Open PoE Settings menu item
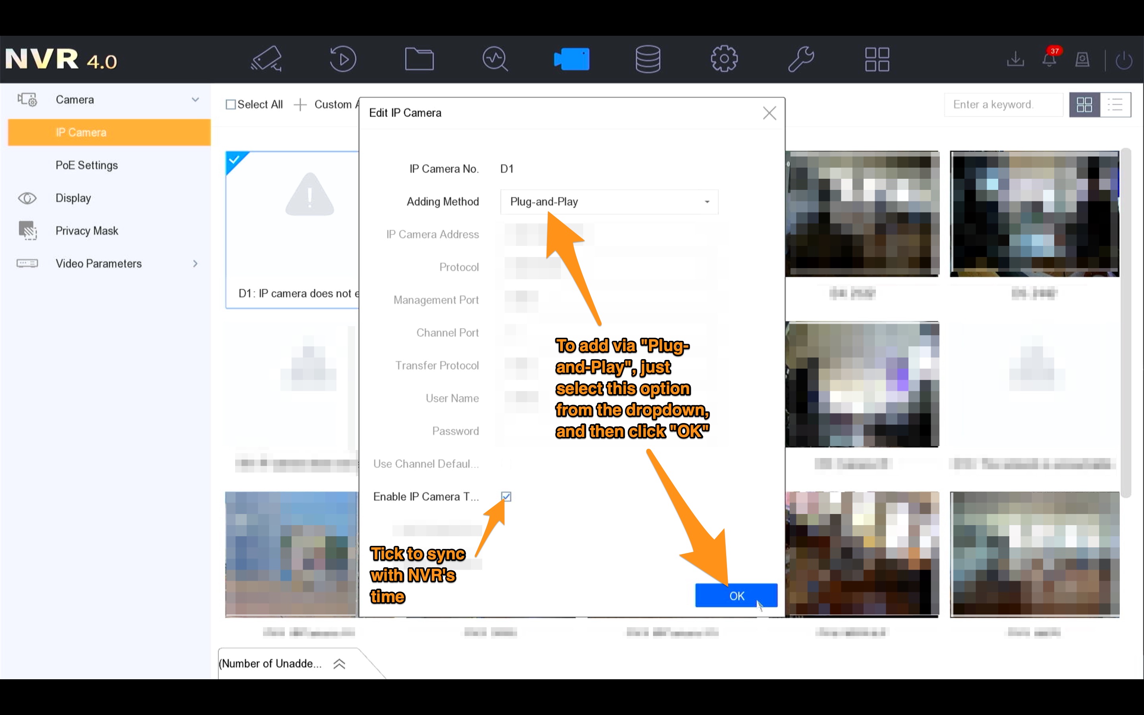 [87, 165]
